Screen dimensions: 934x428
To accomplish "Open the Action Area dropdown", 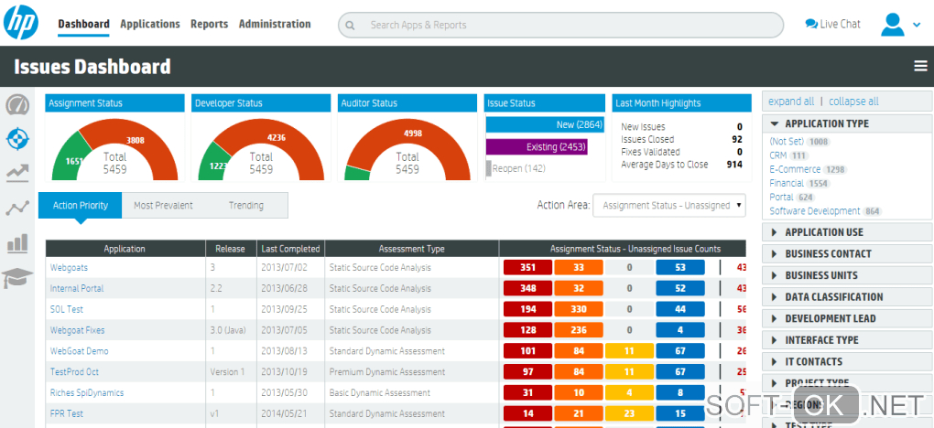I will [x=669, y=206].
